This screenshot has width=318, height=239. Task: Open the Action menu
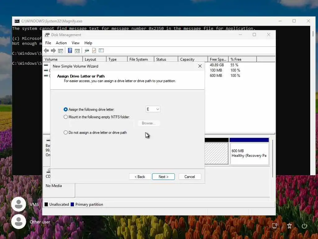[61, 43]
